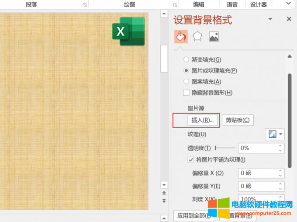The width and height of the screenshot is (297, 222).
Task: Open the 纹理(U) texture dropdown
Action: [274, 134]
